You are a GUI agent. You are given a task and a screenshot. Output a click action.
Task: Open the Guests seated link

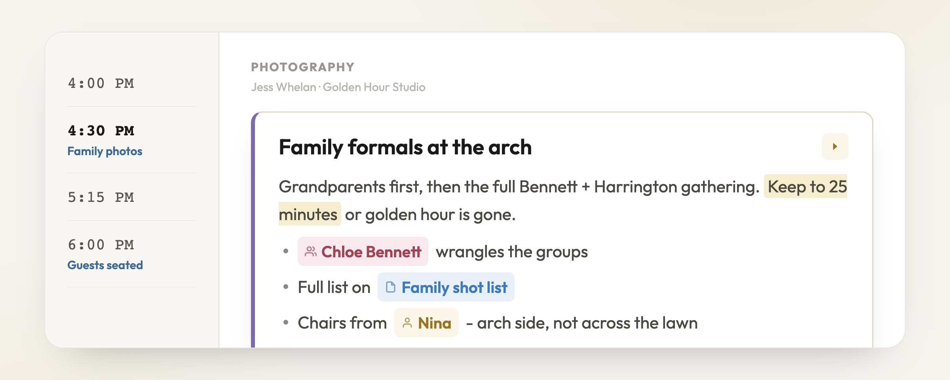tap(105, 265)
